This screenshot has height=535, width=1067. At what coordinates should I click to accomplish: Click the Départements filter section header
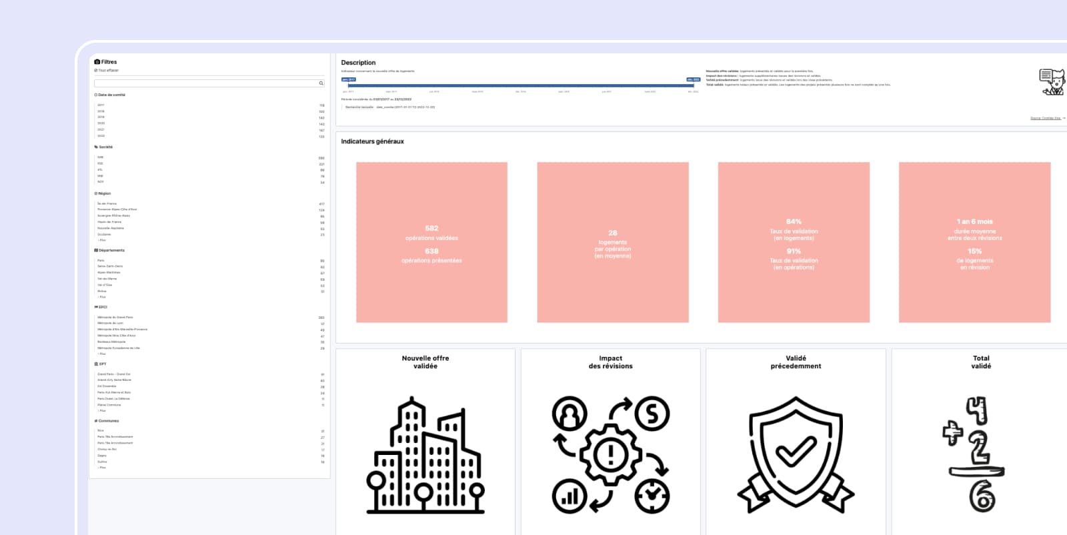(x=111, y=250)
